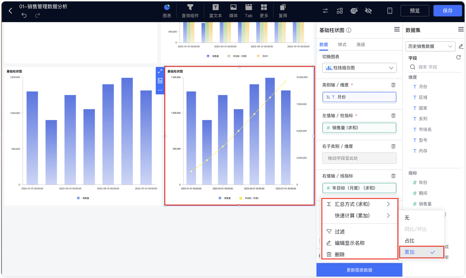The height and width of the screenshot is (278, 466).
Task: Open the theme palette icon
Action: tap(354, 11)
